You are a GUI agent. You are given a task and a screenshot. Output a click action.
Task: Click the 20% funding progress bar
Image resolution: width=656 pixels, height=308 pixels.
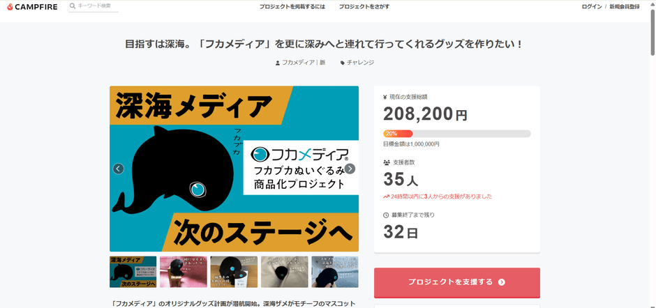coord(456,133)
